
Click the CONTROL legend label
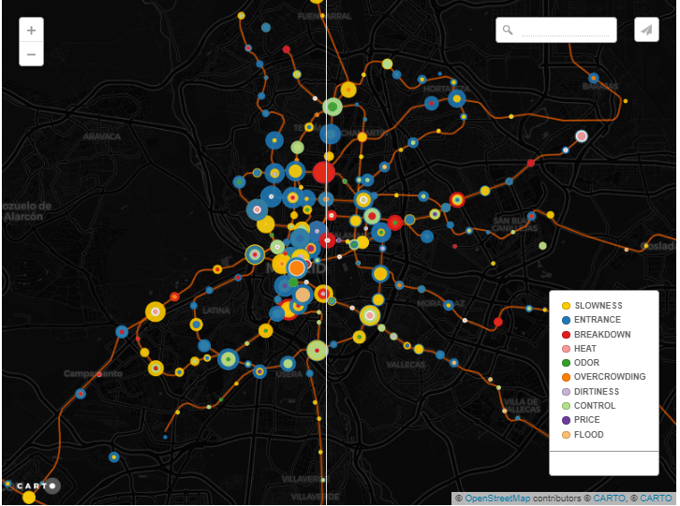[x=595, y=406]
